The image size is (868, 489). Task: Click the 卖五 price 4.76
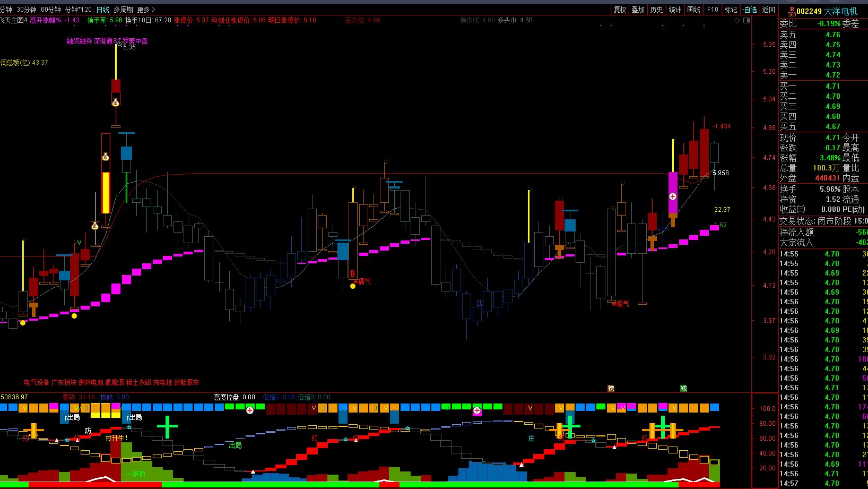[833, 35]
